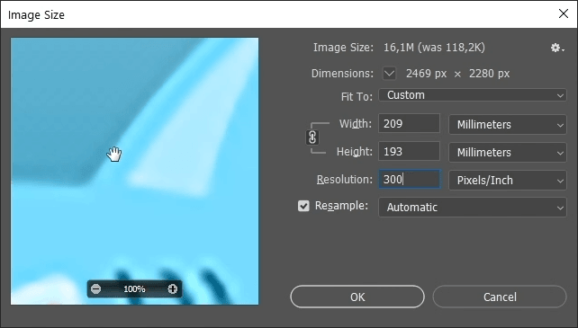The width and height of the screenshot is (578, 328).
Task: Click the Width input field
Action: tap(409, 123)
